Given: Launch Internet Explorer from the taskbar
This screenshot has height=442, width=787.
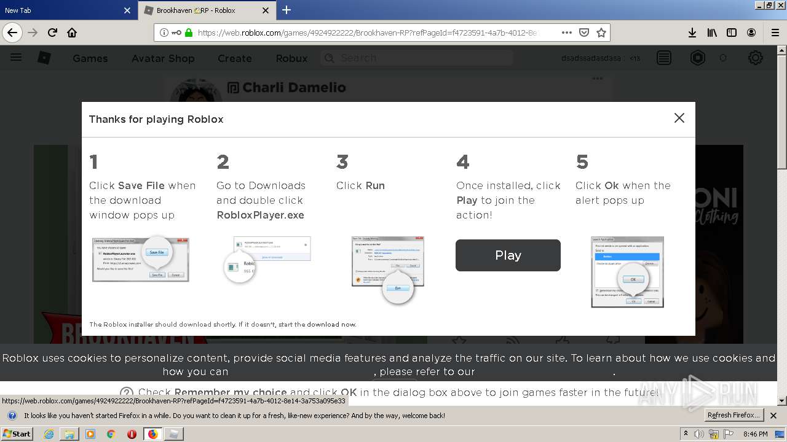Looking at the screenshot, I should [49, 434].
